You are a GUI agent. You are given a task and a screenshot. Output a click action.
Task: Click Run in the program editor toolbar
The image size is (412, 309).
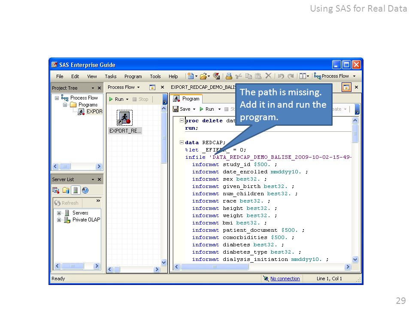pyautogui.click(x=207, y=109)
